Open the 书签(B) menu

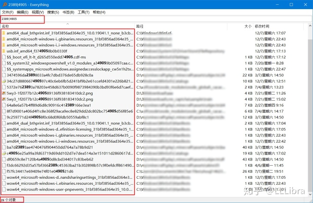68,12
